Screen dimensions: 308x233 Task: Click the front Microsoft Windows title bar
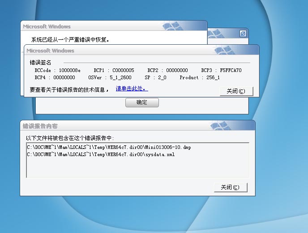[141, 51]
